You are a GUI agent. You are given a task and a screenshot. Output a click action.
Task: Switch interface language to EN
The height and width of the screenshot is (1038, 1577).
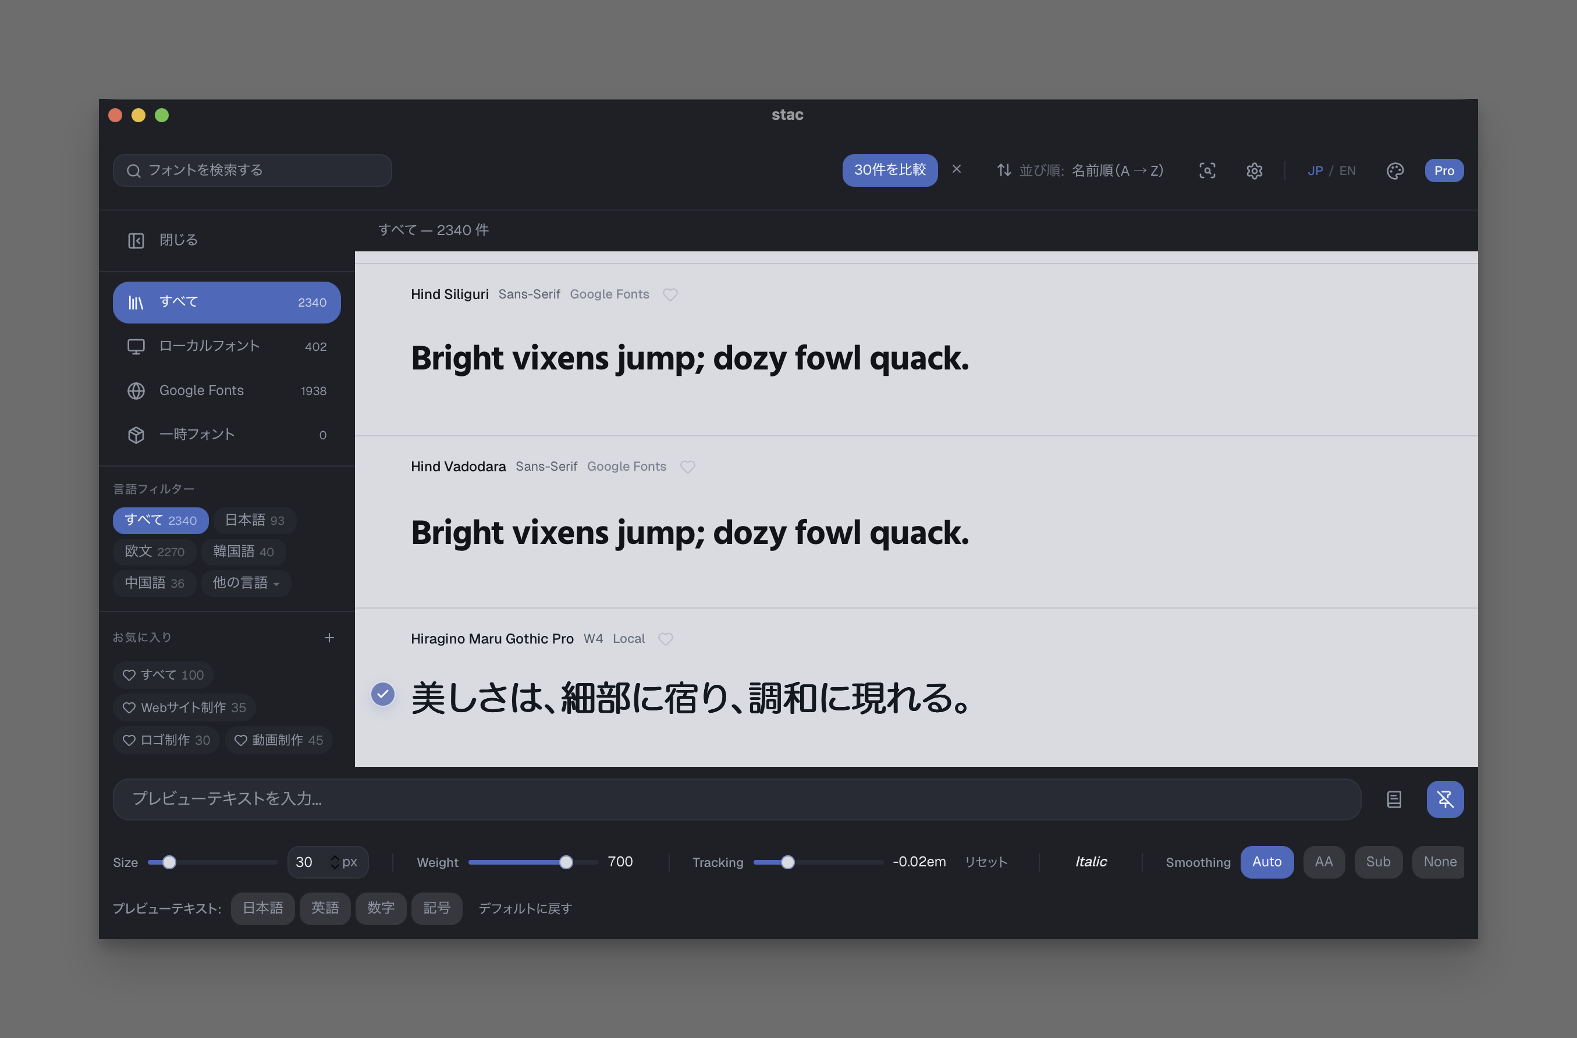point(1347,171)
